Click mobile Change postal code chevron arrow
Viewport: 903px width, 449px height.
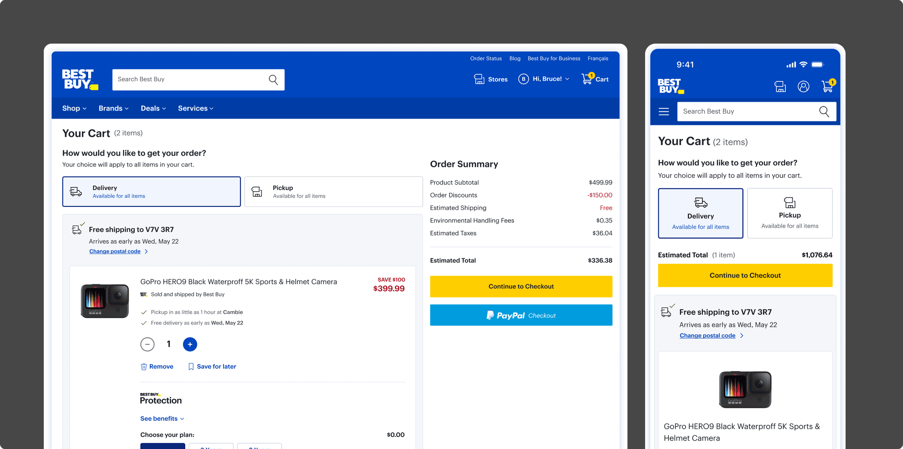pyautogui.click(x=742, y=335)
